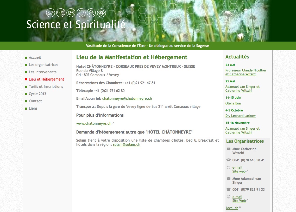This screenshot has height=212, width=296.
Task: Click phone icon beside 0041 (0)78 618 58 41
Action: [x=228, y=160]
